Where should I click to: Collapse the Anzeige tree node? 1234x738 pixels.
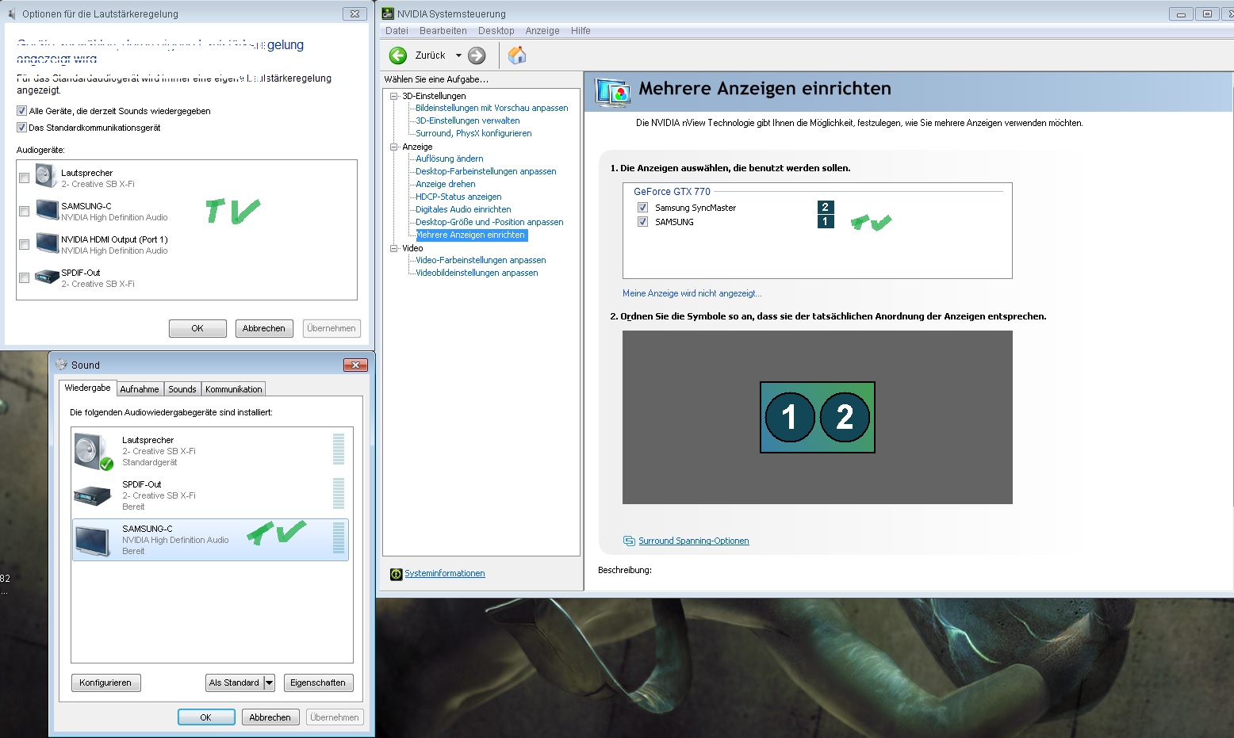393,147
